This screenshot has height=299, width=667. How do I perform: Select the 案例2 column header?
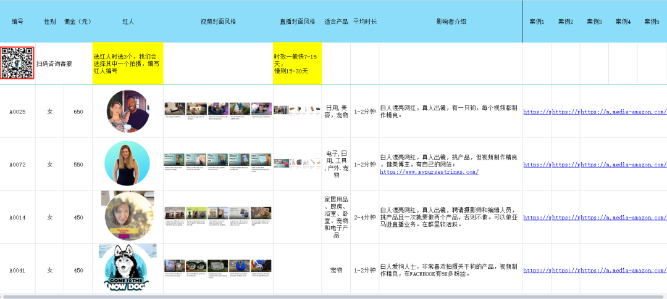[566, 22]
